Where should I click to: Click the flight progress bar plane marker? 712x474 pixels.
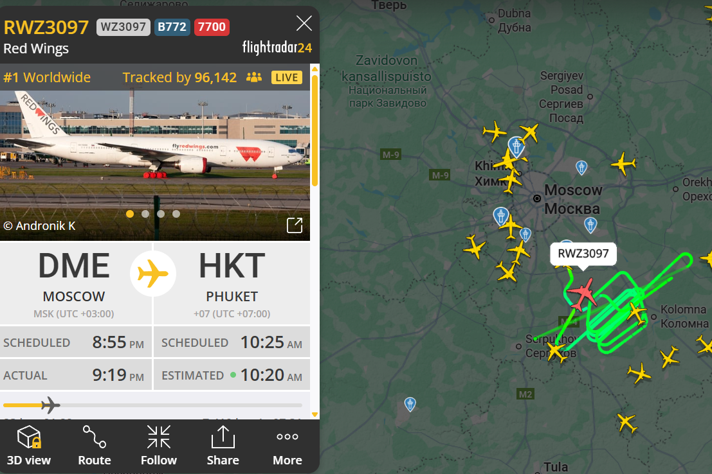pyautogui.click(x=50, y=405)
